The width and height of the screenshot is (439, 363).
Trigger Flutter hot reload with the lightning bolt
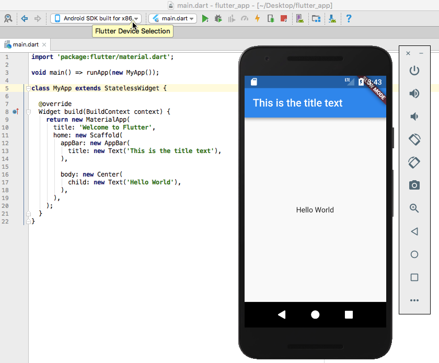pos(257,18)
